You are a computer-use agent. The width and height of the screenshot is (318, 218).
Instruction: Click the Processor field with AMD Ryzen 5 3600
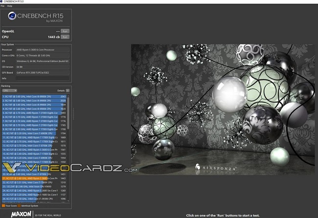pyautogui.click(x=43, y=50)
